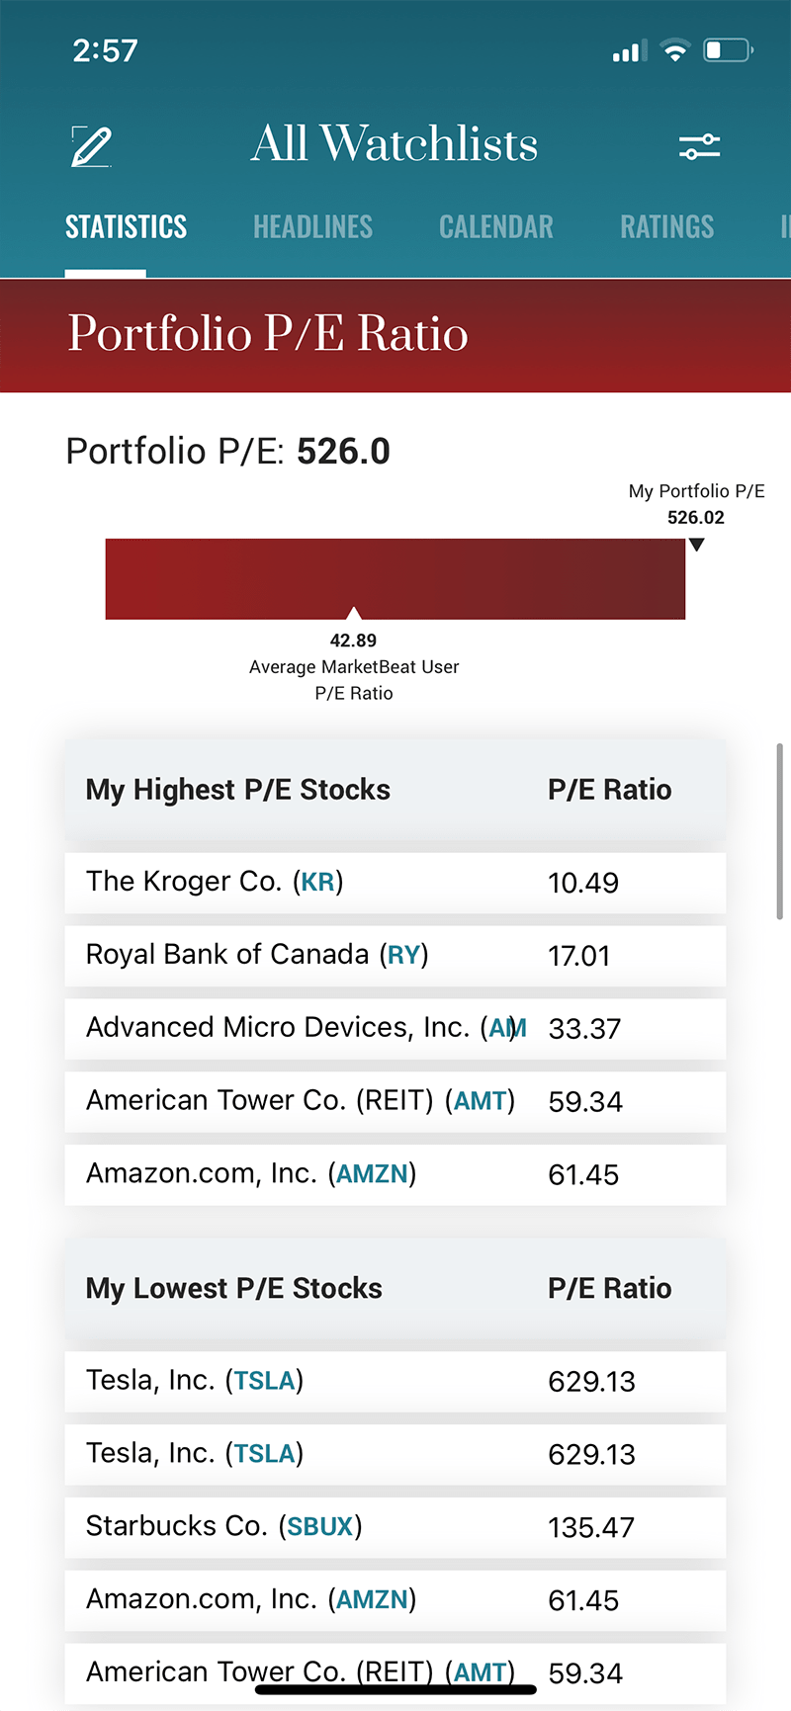This screenshot has width=791, height=1711.
Task: Tap the Wi-Fi status icon
Action: click(x=675, y=50)
